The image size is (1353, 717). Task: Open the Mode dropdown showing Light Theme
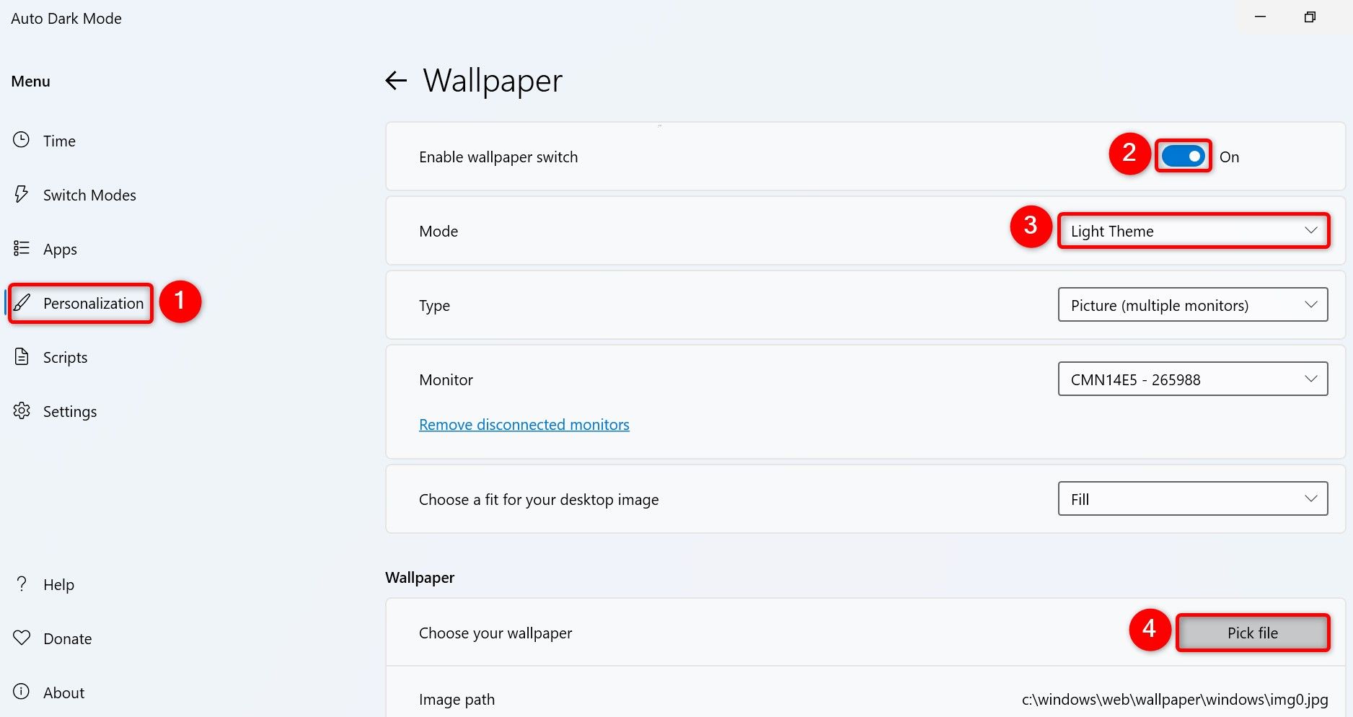1193,231
